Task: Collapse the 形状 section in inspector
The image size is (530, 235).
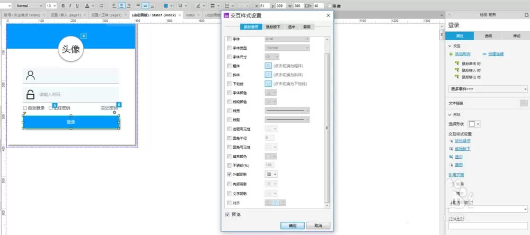Action: 450,115
